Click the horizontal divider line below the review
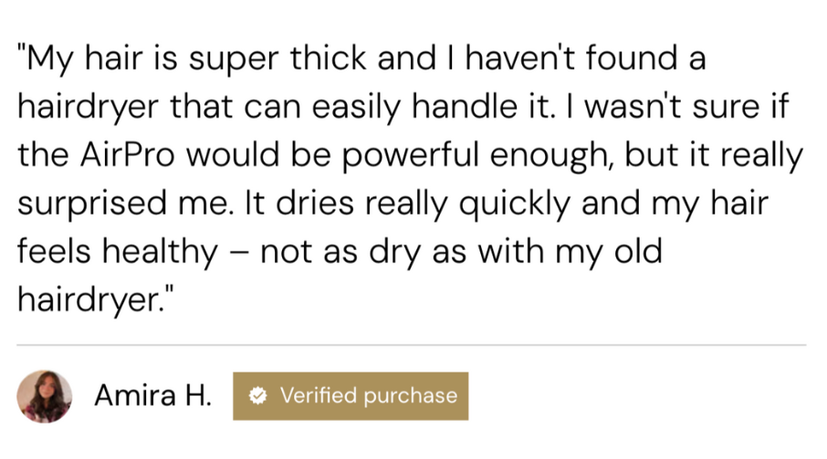Screen dimensions: 827x459 pyautogui.click(x=411, y=346)
